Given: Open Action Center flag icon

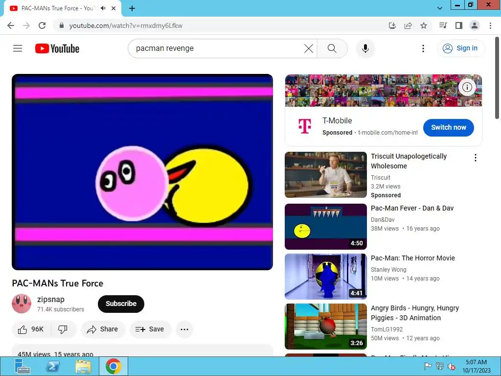Looking at the screenshot, I should (x=428, y=366).
